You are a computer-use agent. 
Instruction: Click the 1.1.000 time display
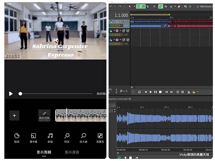click(121, 15)
